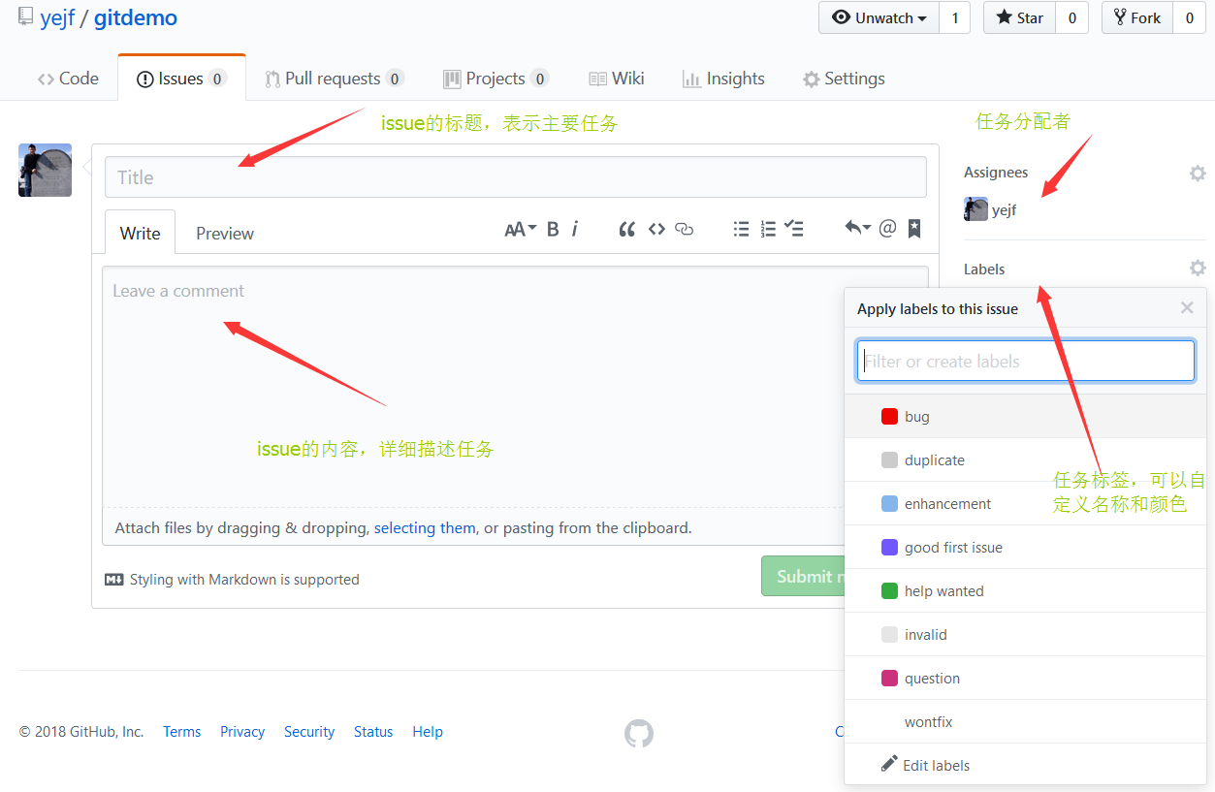Screen dimensions: 1215x792
Task: Add a bulleted list
Action: tap(741, 229)
